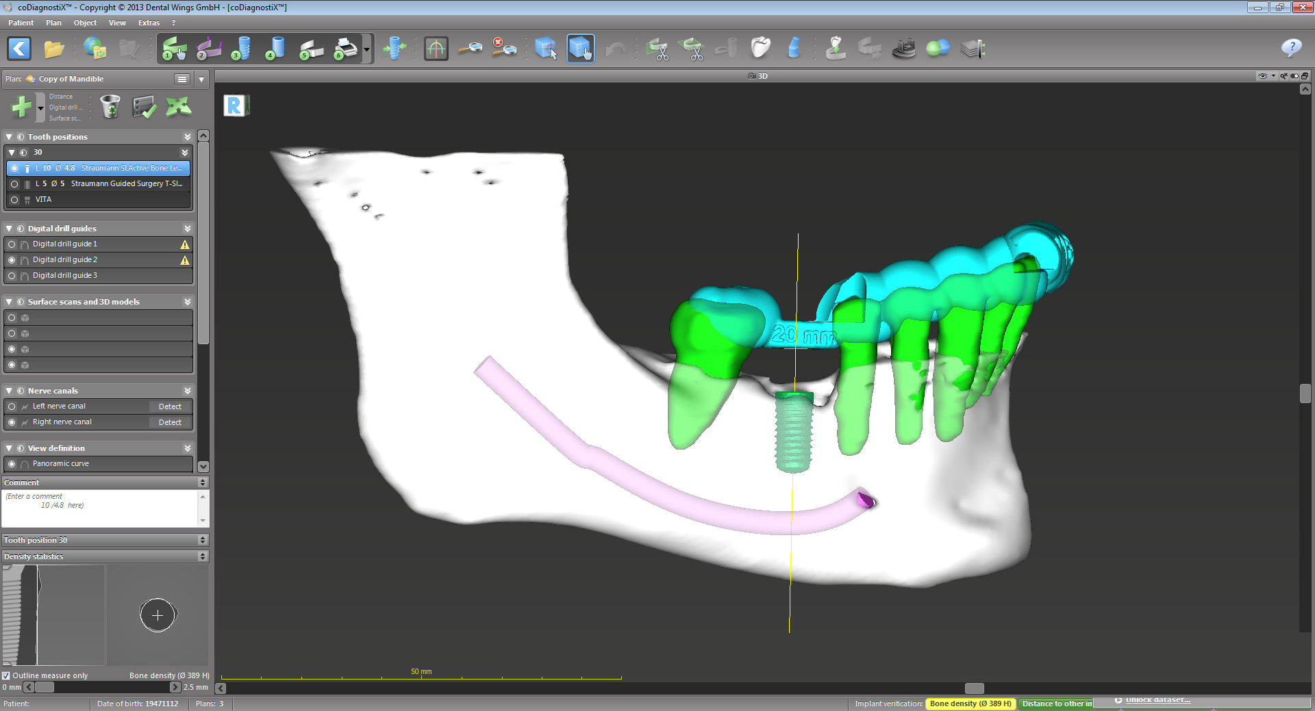The width and height of the screenshot is (1315, 711).
Task: Collapse the Tooth positions section
Action: click(x=9, y=137)
